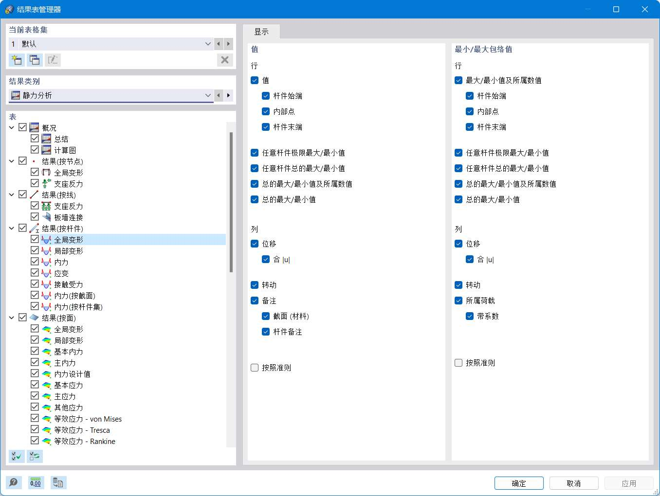Uncheck the 内部点 checkbox under 值
The height and width of the screenshot is (496, 660).
click(266, 111)
